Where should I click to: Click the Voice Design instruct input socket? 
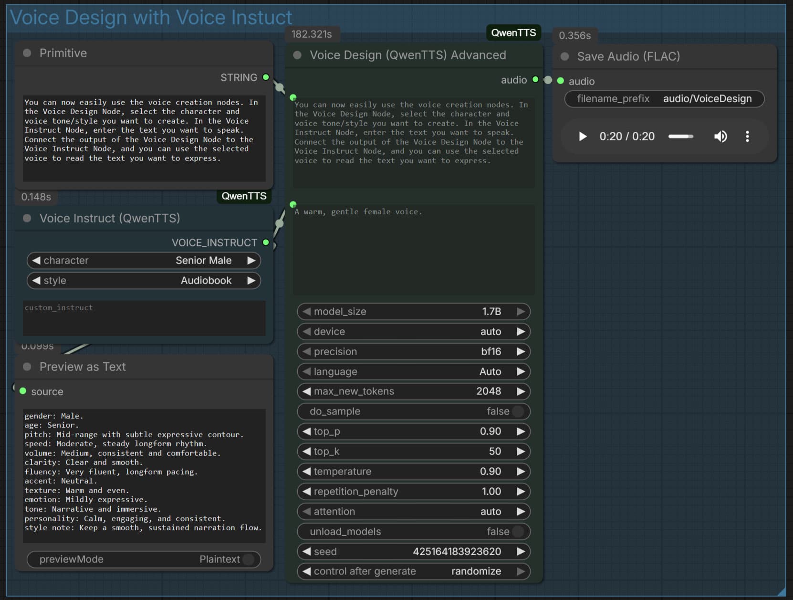[293, 204]
